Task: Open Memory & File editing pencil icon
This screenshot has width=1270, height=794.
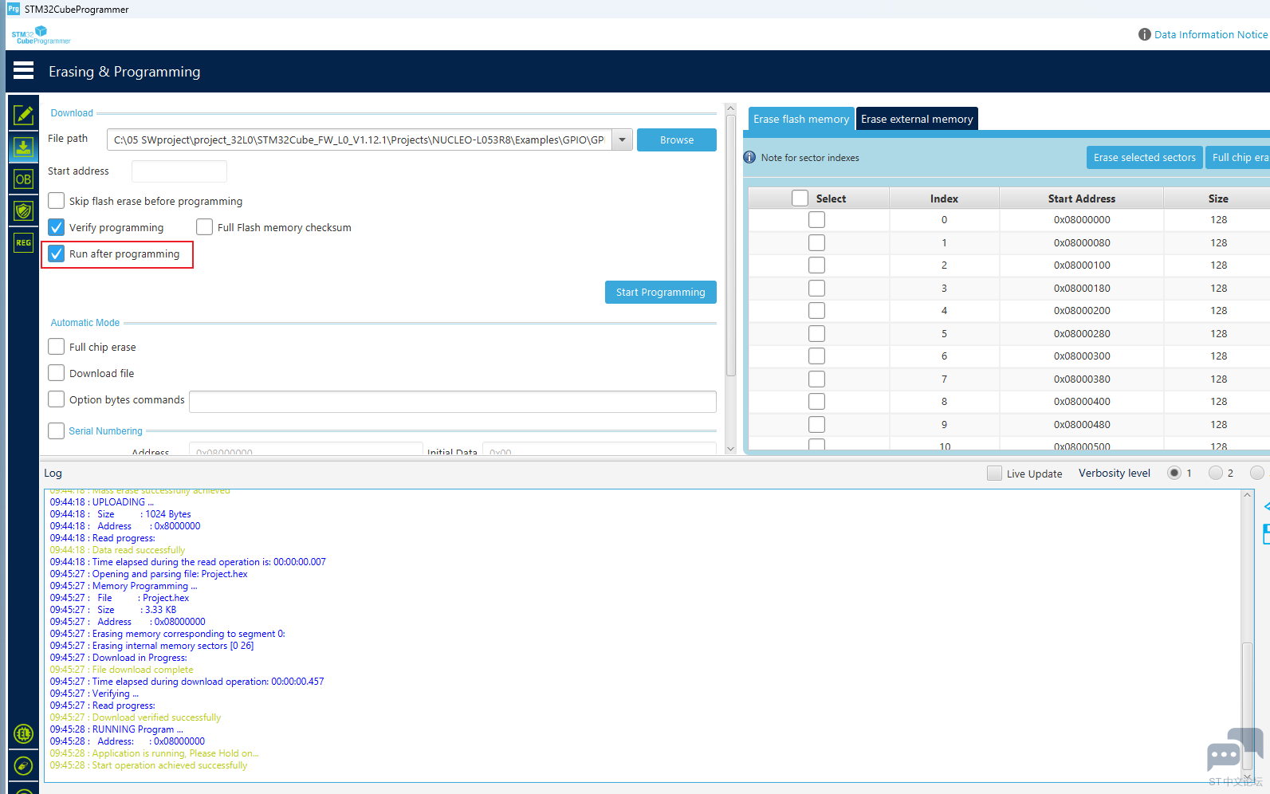Action: [x=24, y=115]
